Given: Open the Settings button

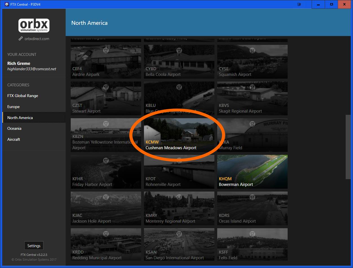Looking at the screenshot, I should tap(34, 246).
